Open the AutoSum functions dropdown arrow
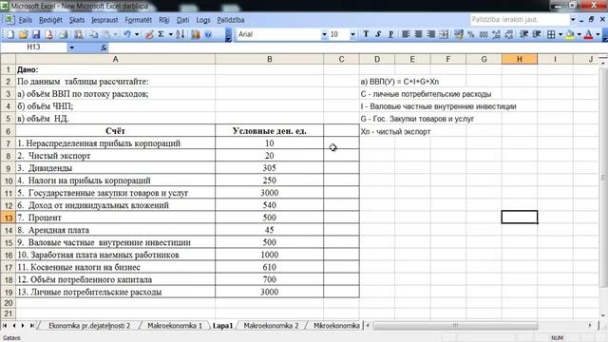 (x=171, y=34)
